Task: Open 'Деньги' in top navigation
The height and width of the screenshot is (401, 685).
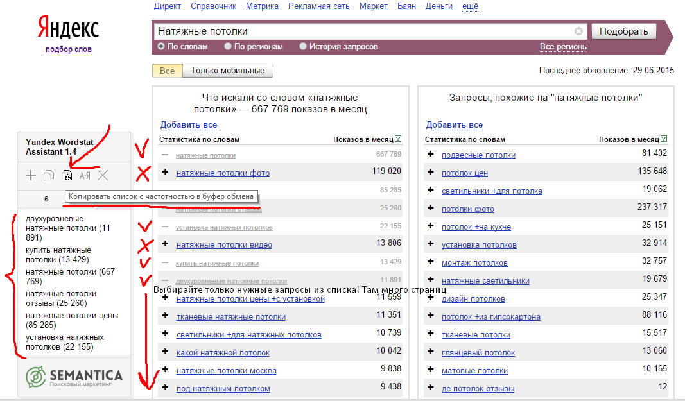Action: [x=439, y=6]
